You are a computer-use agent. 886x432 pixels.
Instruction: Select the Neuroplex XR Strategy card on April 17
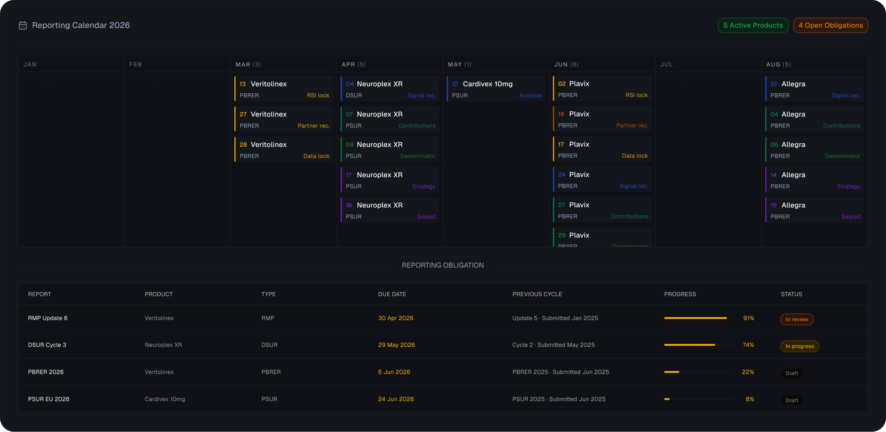point(390,180)
